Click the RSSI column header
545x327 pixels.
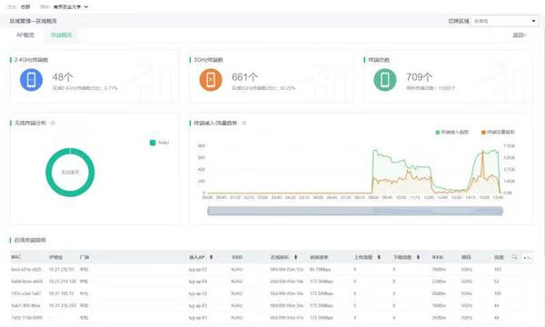(x=437, y=257)
